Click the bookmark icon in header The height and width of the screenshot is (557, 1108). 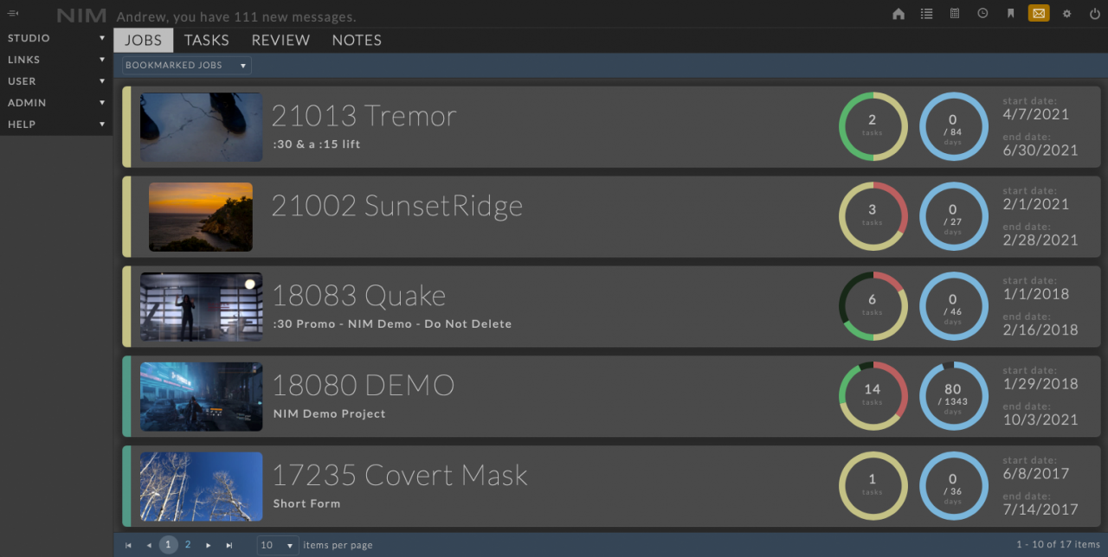pyautogui.click(x=1010, y=14)
